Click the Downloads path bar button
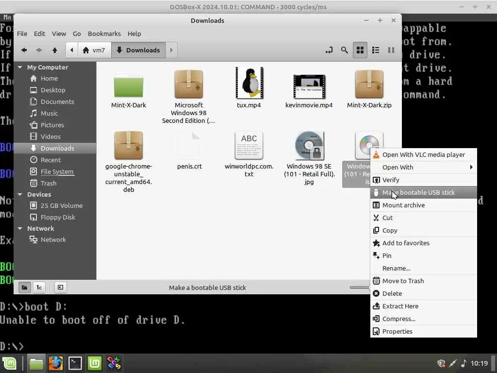Screen dimensions: 497x373 (138, 50)
